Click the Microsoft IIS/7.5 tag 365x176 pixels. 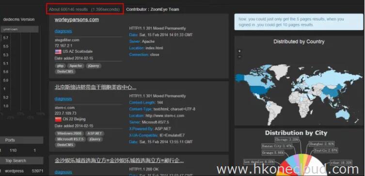tap(70, 139)
